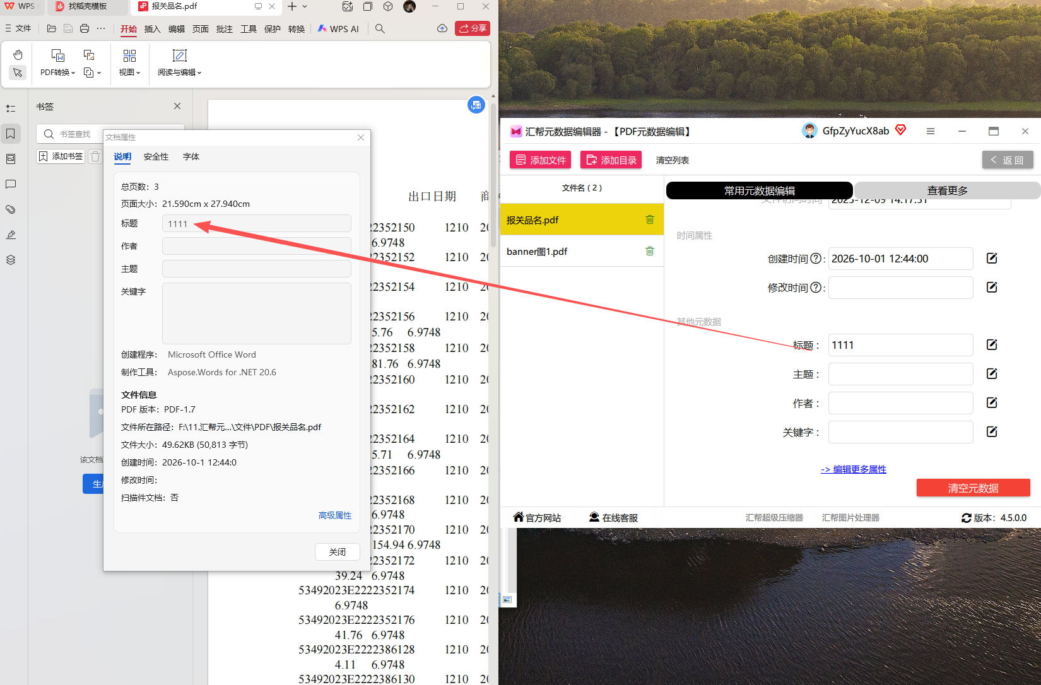Select banner图1.pdf in the 汇帮 file list
This screenshot has height=685, width=1041.
(x=582, y=251)
